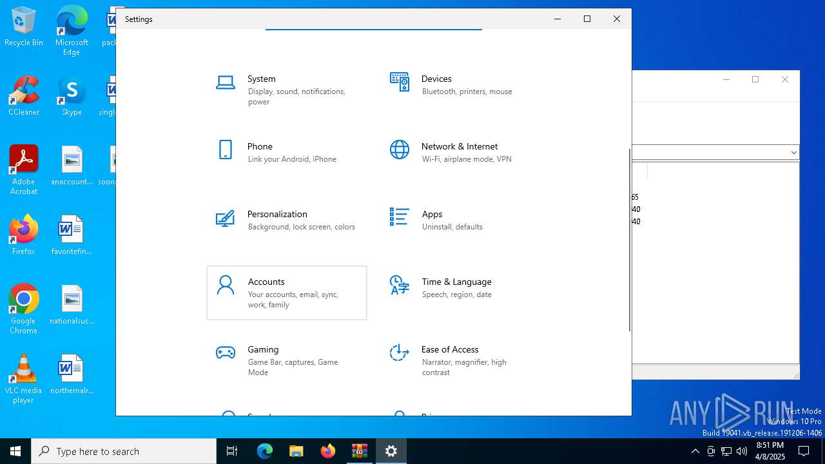Click the Phone settings icon
This screenshot has width=825, height=464.
[x=226, y=150]
